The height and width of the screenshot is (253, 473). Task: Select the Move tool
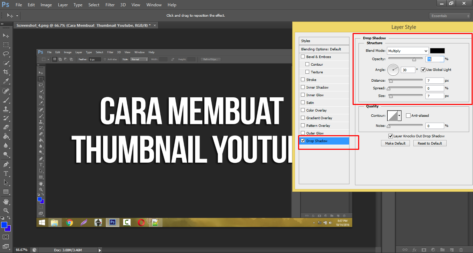pos(6,36)
